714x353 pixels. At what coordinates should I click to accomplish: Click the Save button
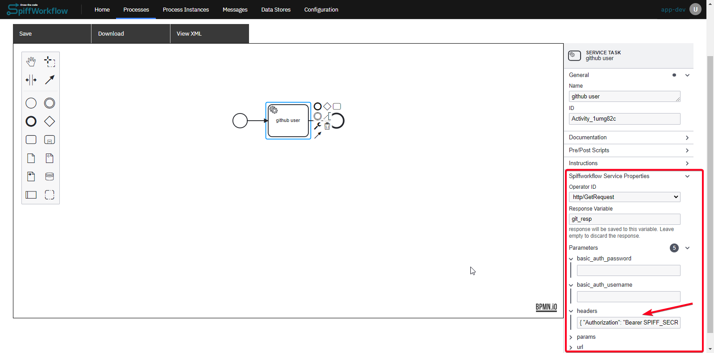click(52, 33)
